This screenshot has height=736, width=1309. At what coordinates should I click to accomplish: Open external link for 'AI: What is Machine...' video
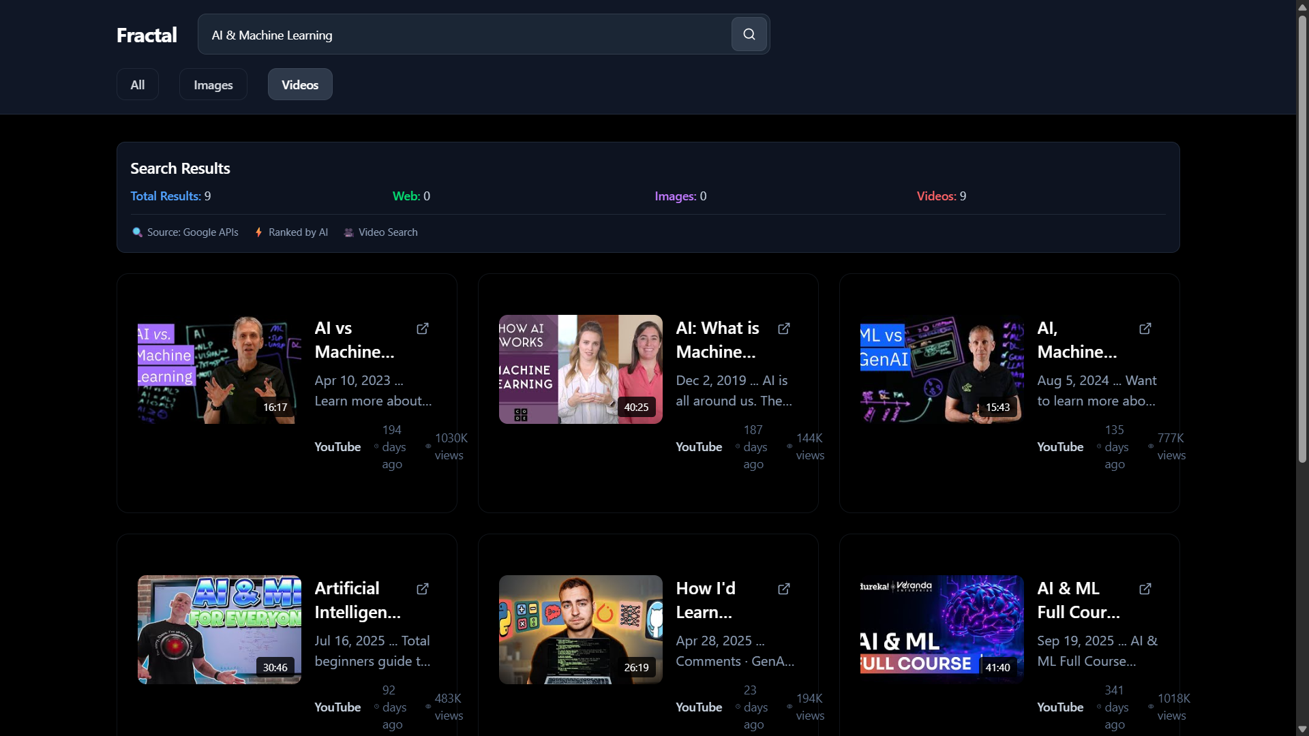tap(784, 328)
